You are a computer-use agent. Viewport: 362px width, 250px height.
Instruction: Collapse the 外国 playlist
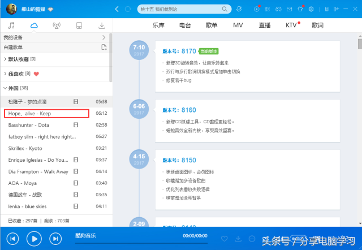tap(5, 88)
